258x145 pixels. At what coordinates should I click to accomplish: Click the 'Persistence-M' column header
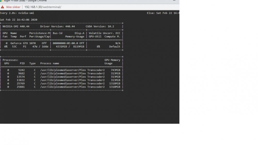[x=39, y=33]
